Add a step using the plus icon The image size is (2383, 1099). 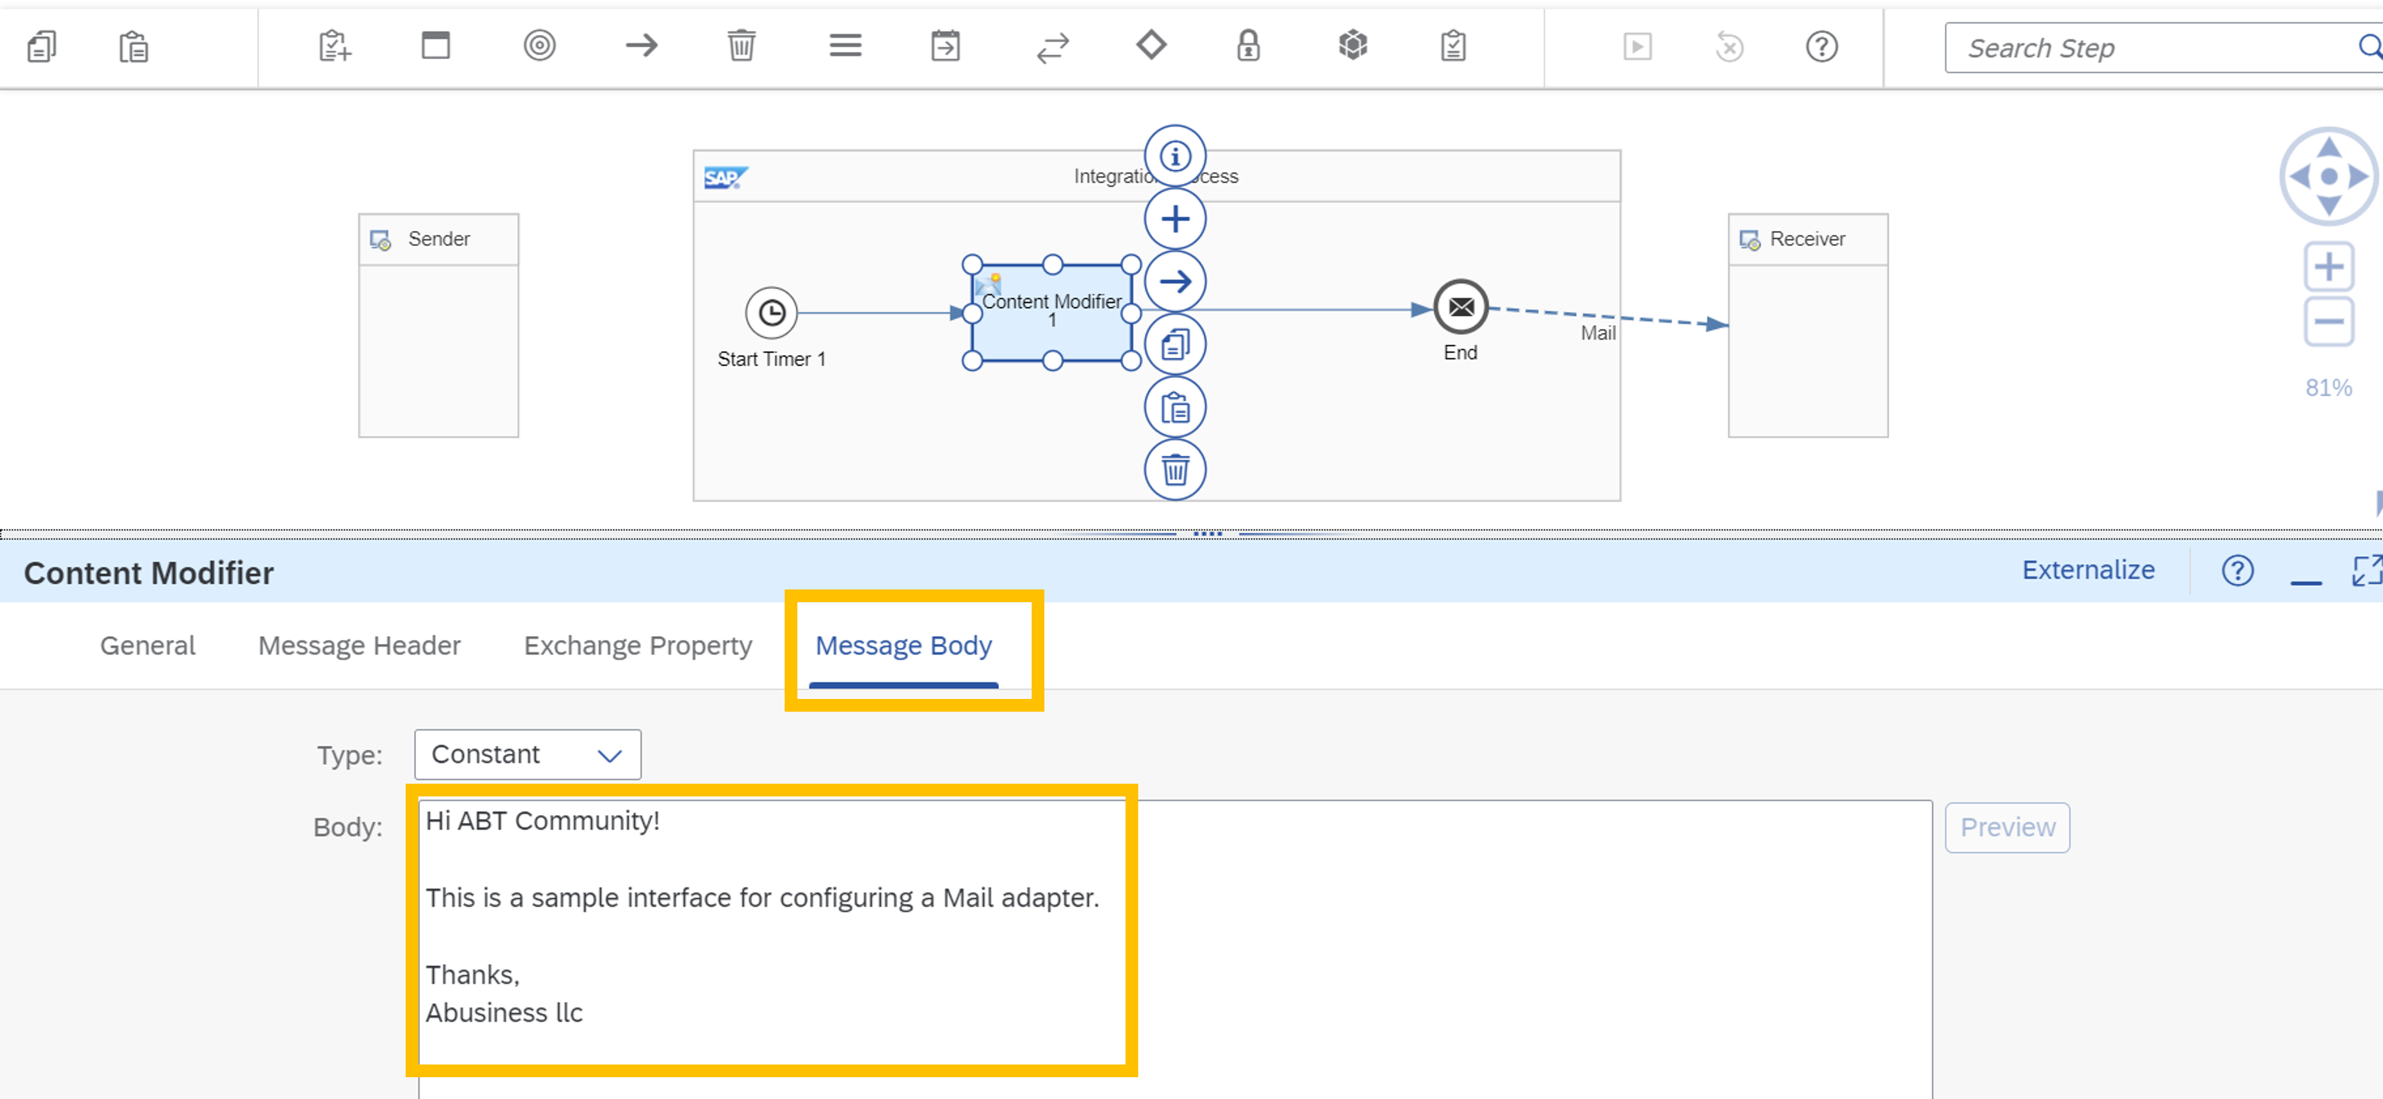tap(1174, 219)
